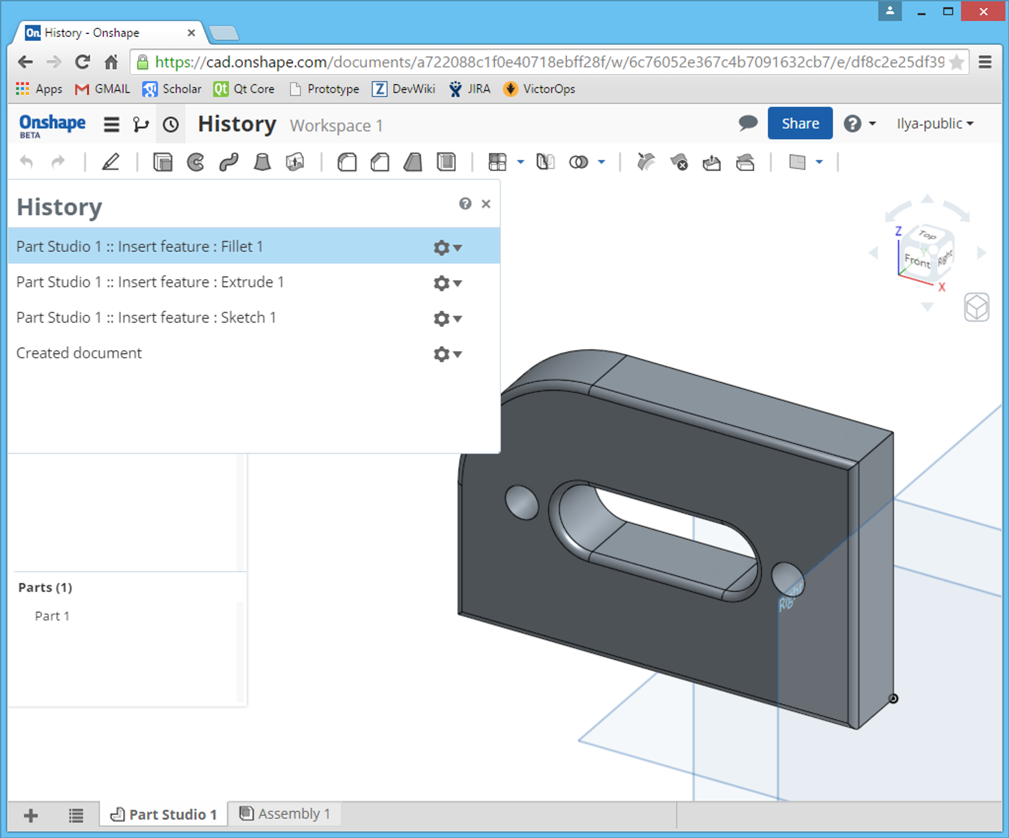Open the comments speech bubble
1009x838 pixels.
click(x=748, y=123)
